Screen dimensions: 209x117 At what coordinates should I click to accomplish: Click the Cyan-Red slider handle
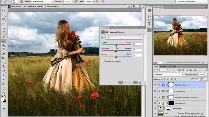tap(116, 45)
